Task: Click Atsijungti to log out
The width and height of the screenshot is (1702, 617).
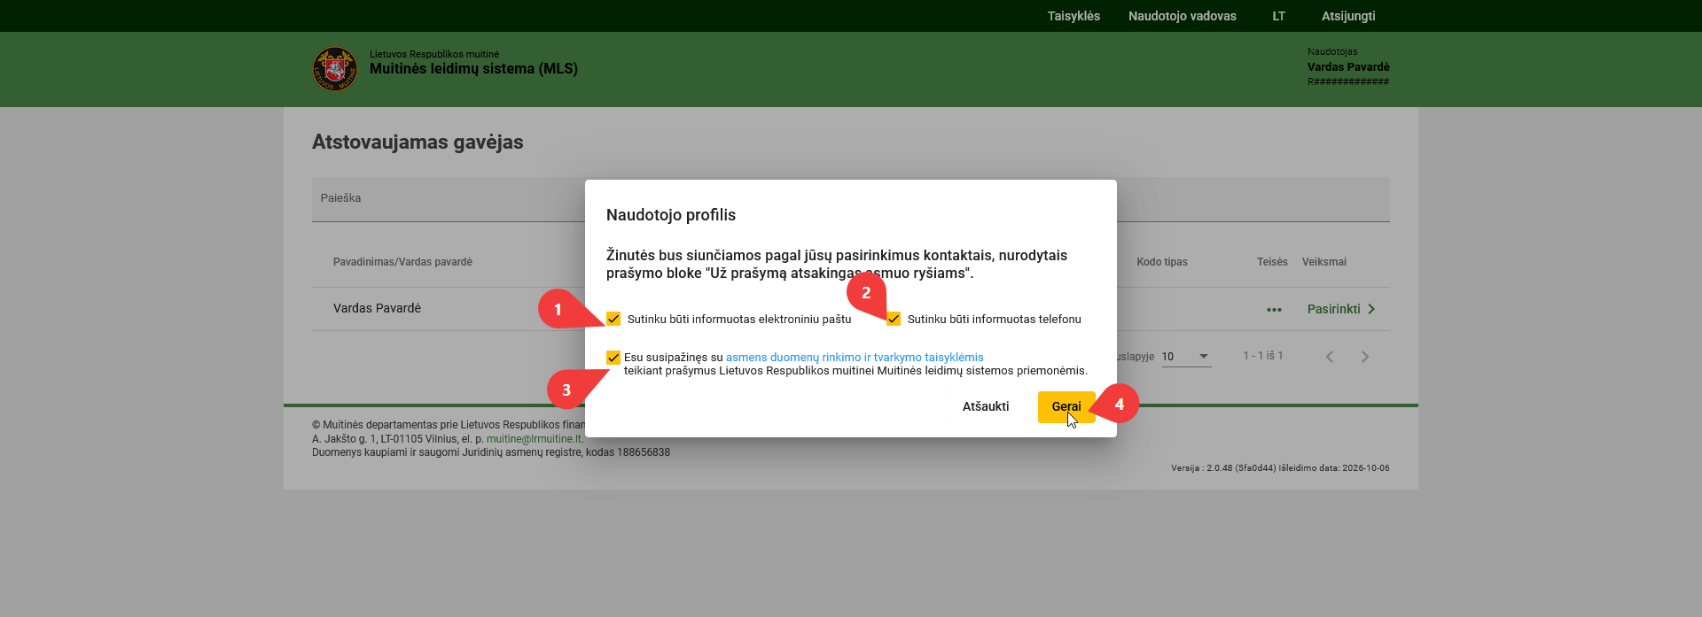Action: tap(1348, 16)
